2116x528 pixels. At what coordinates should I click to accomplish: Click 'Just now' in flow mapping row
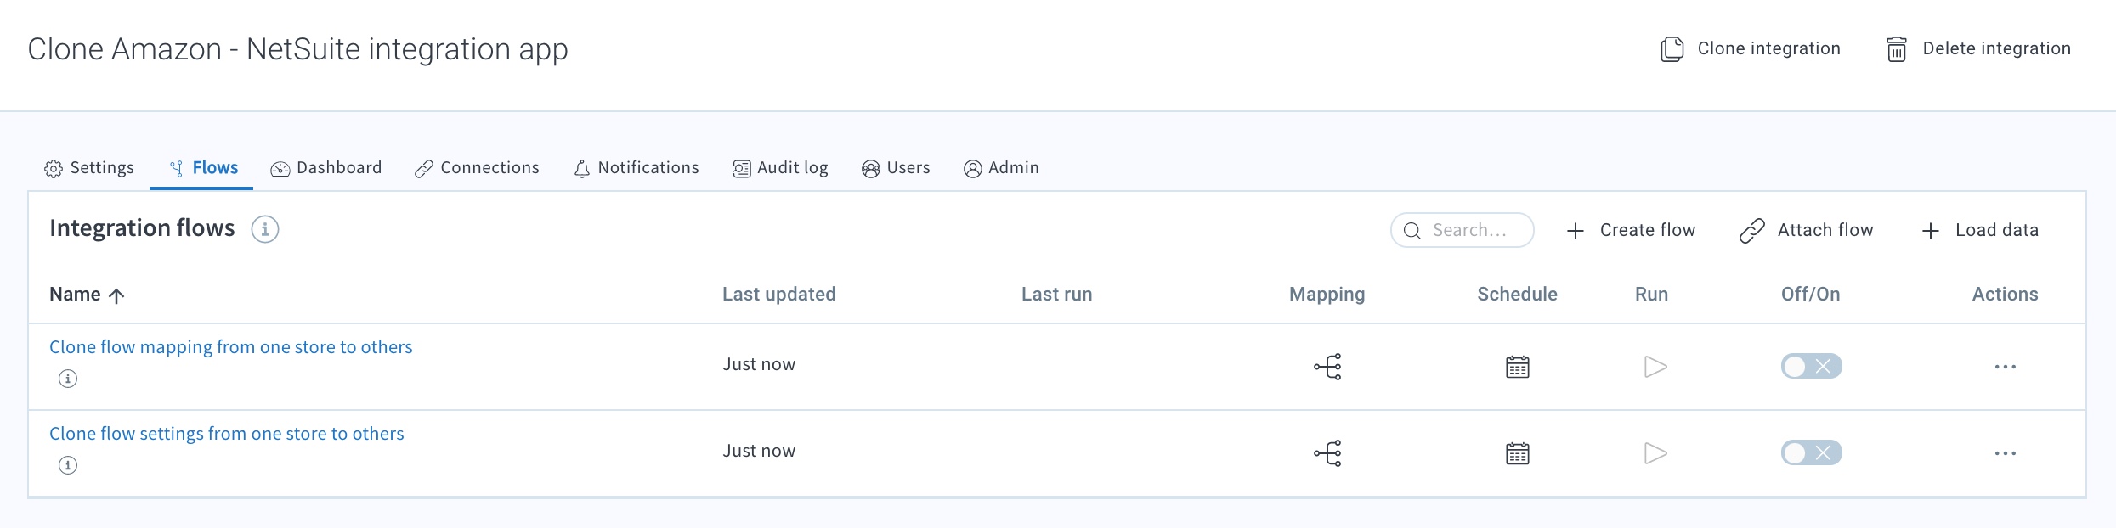[x=759, y=364]
